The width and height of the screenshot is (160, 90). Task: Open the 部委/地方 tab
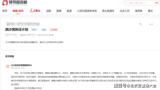coord(18,11)
